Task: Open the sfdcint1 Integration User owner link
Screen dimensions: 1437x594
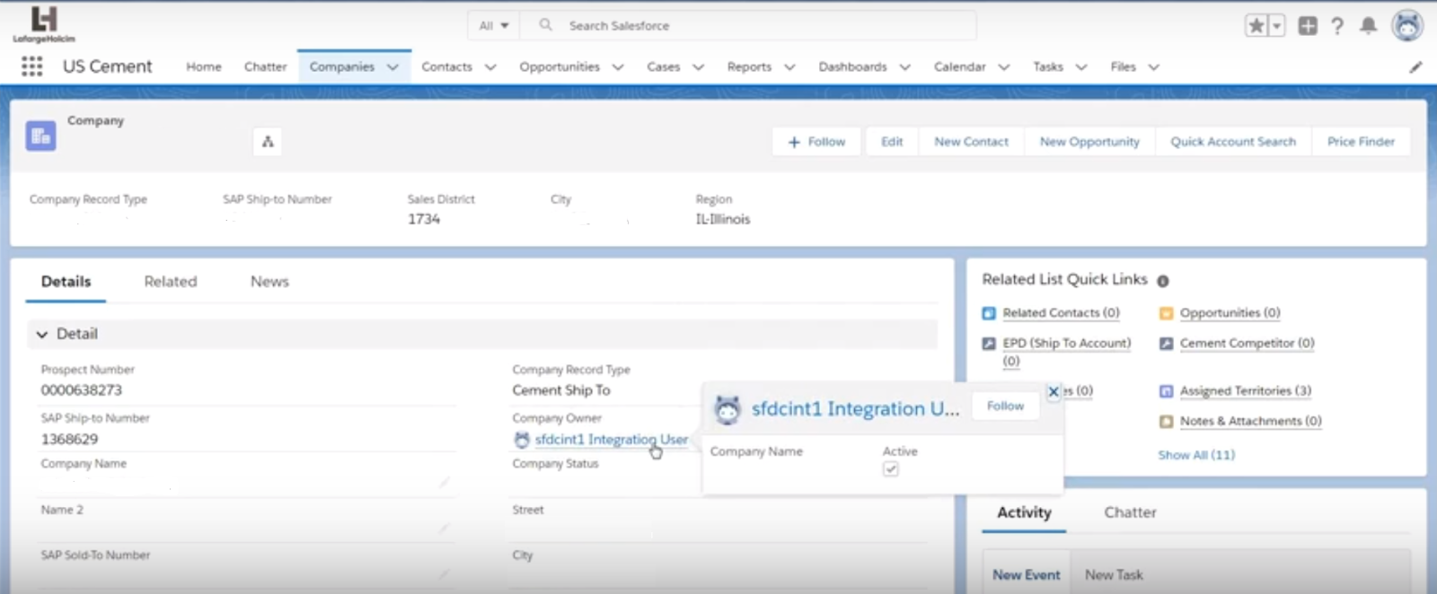Action: coord(611,440)
